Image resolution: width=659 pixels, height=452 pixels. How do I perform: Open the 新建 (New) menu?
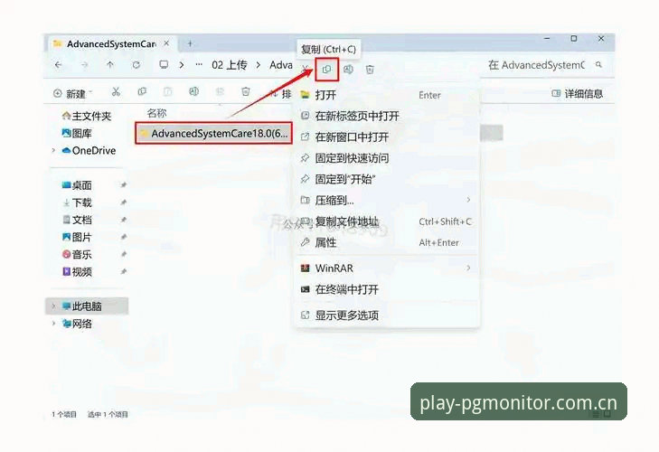click(x=73, y=93)
